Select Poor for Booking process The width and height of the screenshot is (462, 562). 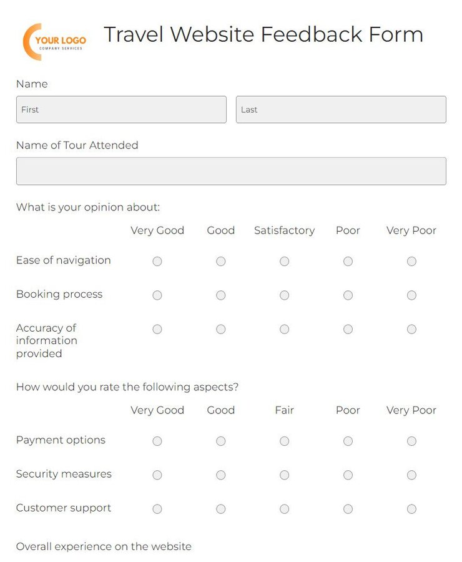[x=348, y=295]
